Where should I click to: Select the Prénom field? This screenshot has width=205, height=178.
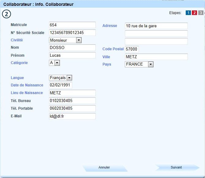(72, 55)
